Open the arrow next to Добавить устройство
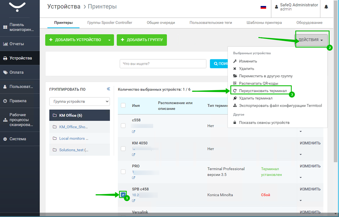The width and height of the screenshot is (339, 217). coord(109,40)
